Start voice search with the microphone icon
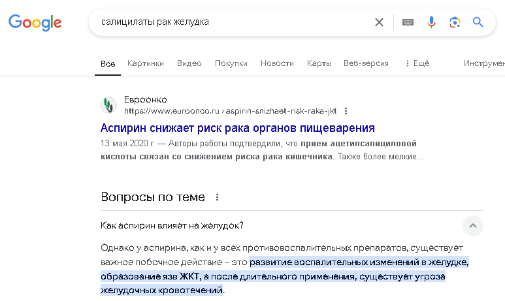This screenshot has height=301, width=505. [x=431, y=22]
